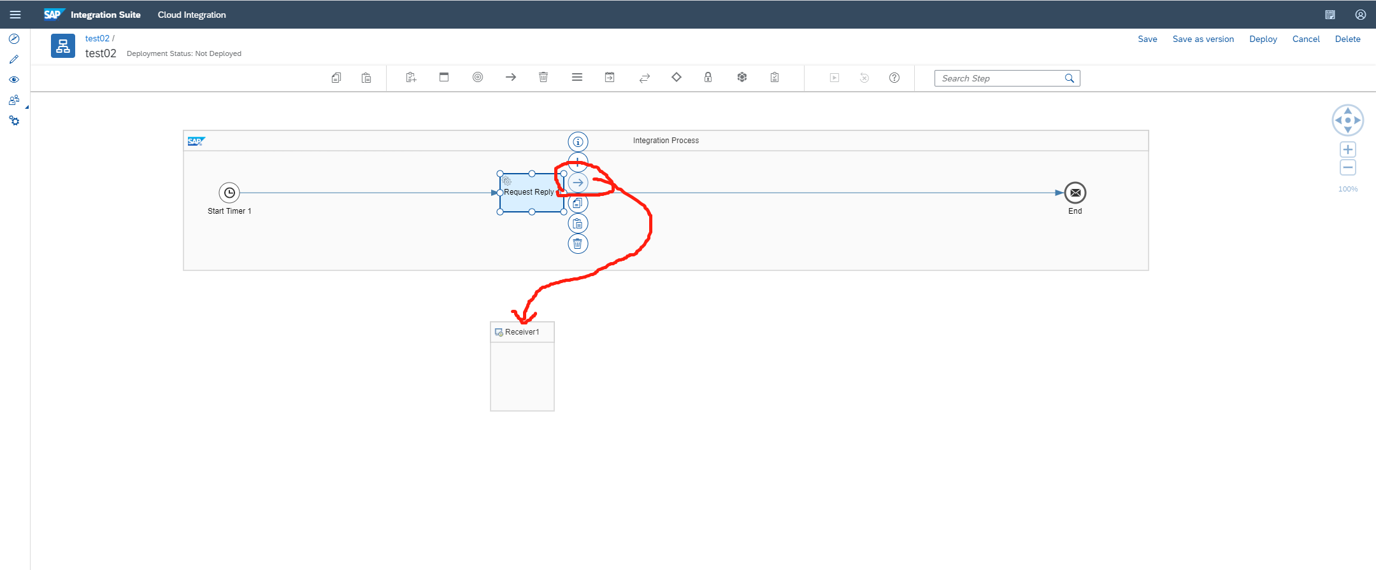
Task: Pan the canvas down with the down arrow
Action: tap(1348, 130)
